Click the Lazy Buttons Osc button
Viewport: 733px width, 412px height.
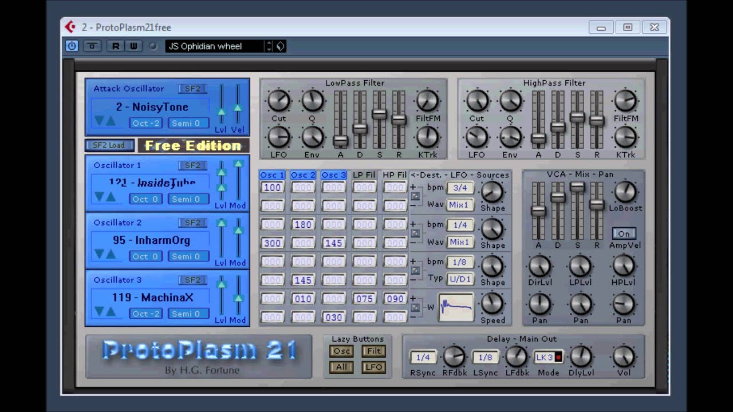coord(341,351)
